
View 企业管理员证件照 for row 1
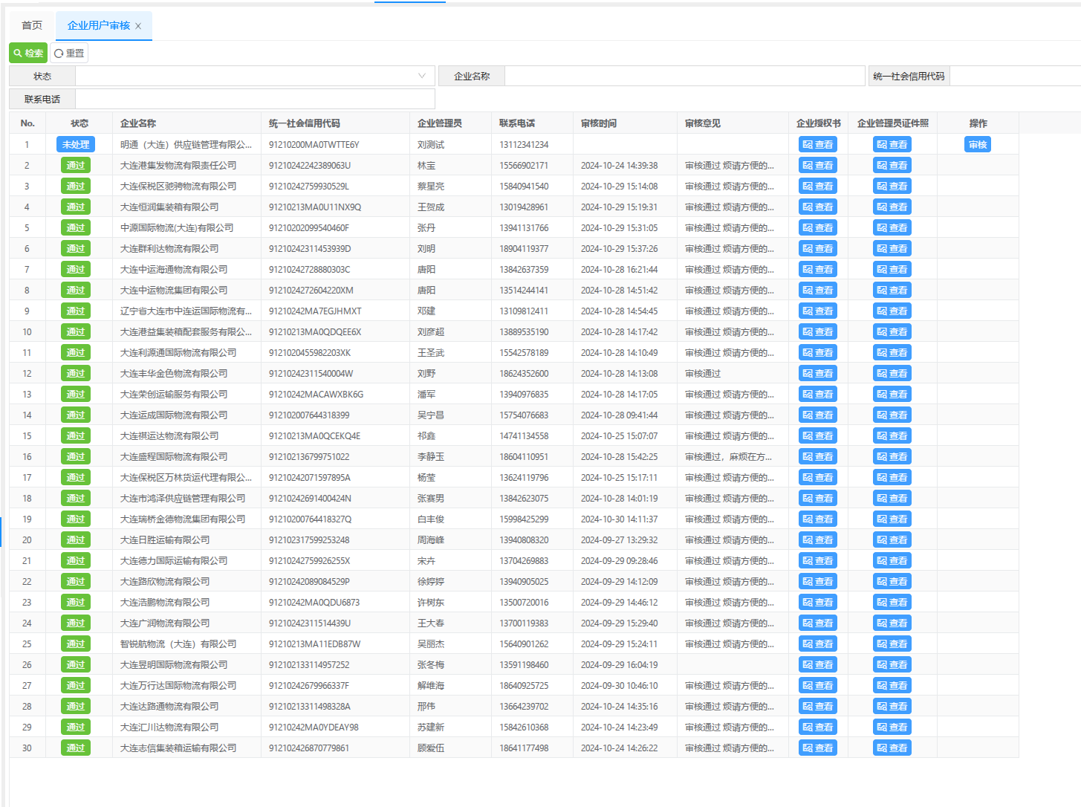pyautogui.click(x=892, y=145)
